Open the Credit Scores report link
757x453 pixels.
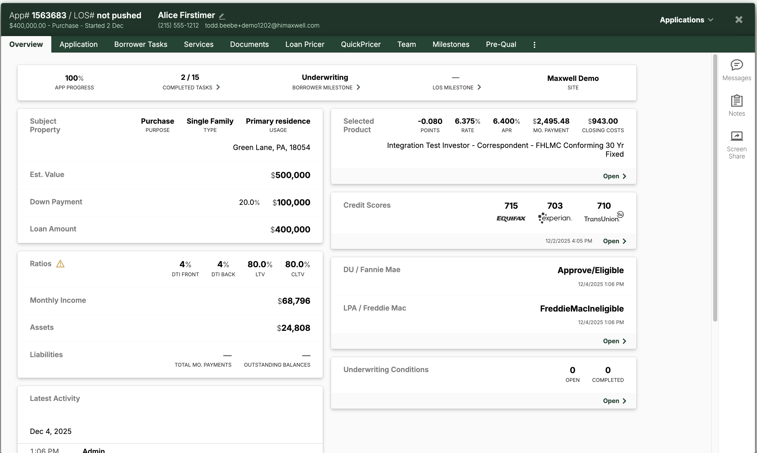pyautogui.click(x=614, y=241)
